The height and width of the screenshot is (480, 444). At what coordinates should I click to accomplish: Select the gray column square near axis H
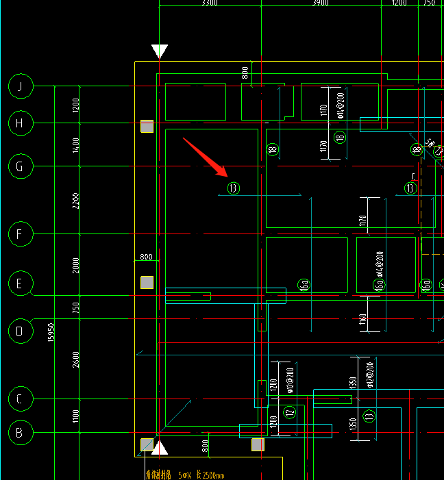point(147,127)
